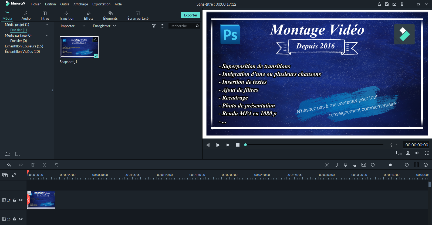The height and width of the screenshot is (225, 432).
Task: Click the add new folder icon
Action: point(7,154)
